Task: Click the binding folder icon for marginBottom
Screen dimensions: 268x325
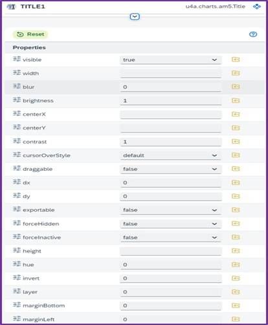Action: coord(236,306)
